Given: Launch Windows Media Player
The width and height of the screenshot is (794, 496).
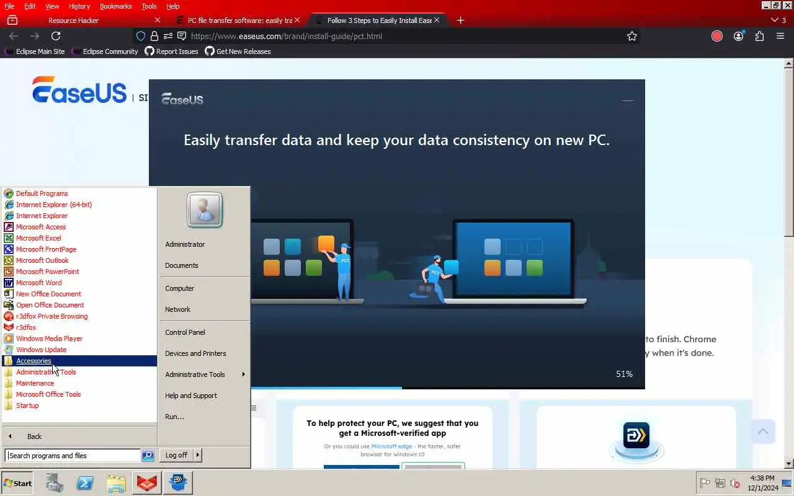Looking at the screenshot, I should [49, 339].
